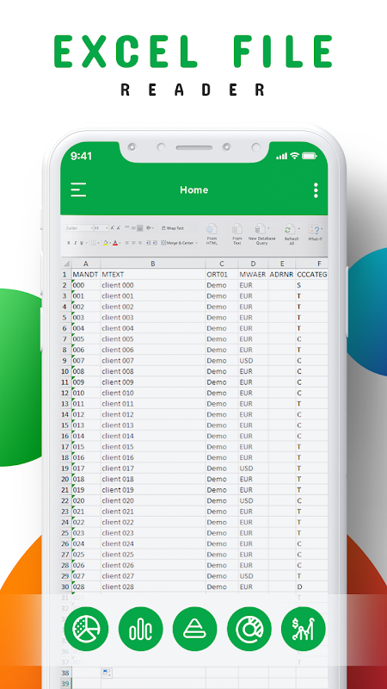Screen dimensions: 387x689
Task: Open the three-dot overflow menu
Action: [316, 190]
